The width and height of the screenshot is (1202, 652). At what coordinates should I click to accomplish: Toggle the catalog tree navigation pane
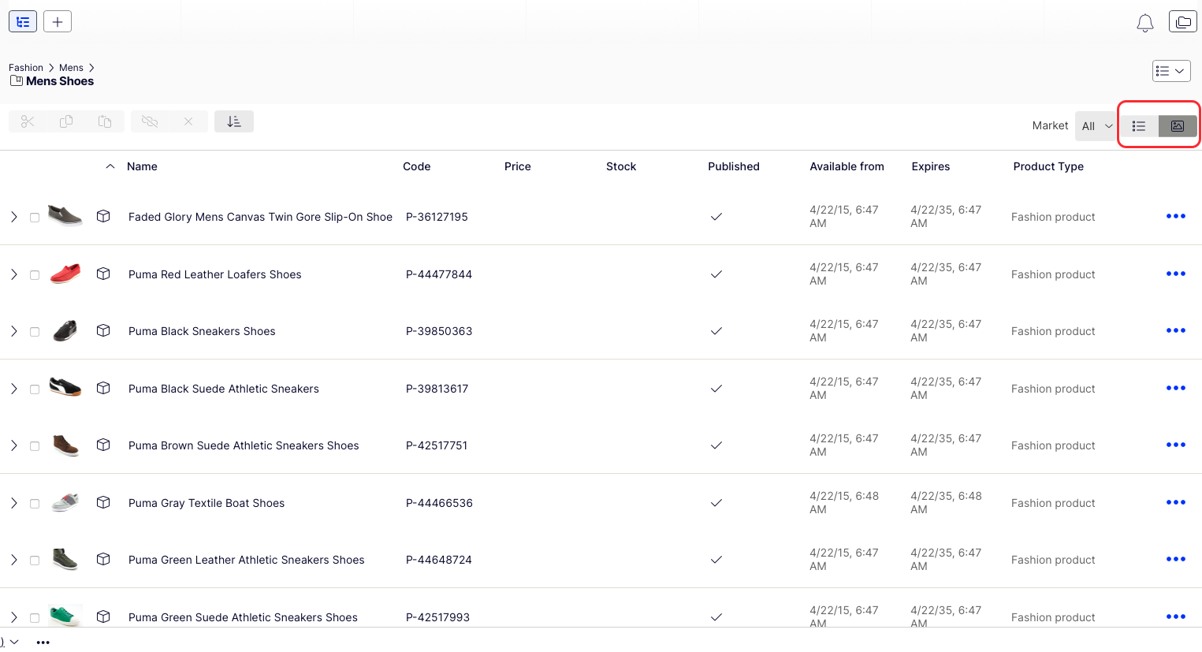(23, 21)
